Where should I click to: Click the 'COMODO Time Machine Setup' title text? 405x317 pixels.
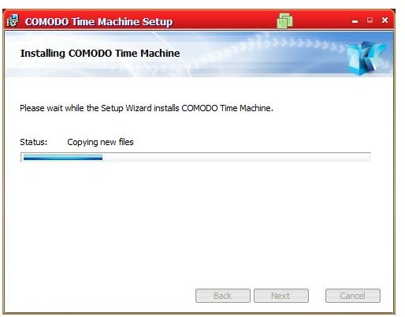[98, 21]
